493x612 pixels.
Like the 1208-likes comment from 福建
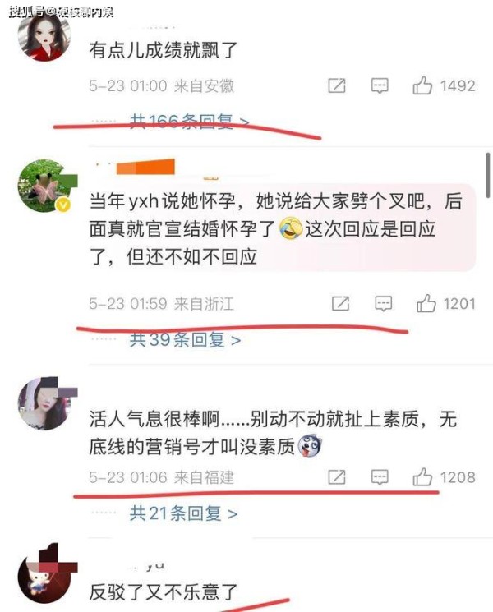(422, 477)
